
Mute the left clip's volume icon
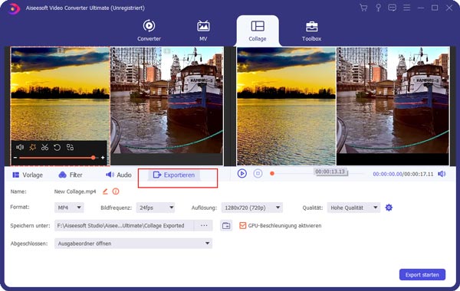click(x=20, y=147)
